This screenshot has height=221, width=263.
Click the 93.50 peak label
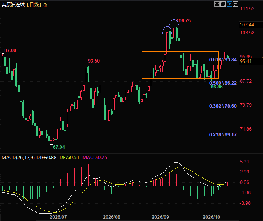[x=94, y=61]
